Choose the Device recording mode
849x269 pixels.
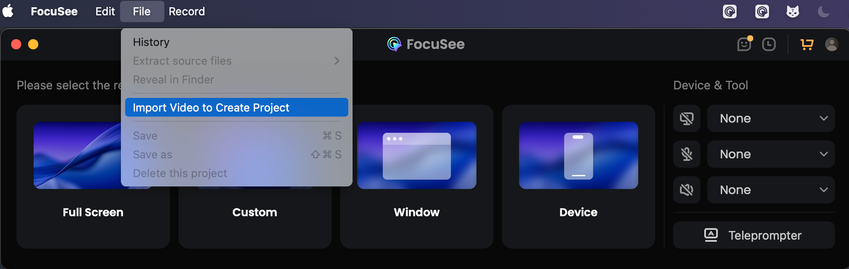pos(578,177)
